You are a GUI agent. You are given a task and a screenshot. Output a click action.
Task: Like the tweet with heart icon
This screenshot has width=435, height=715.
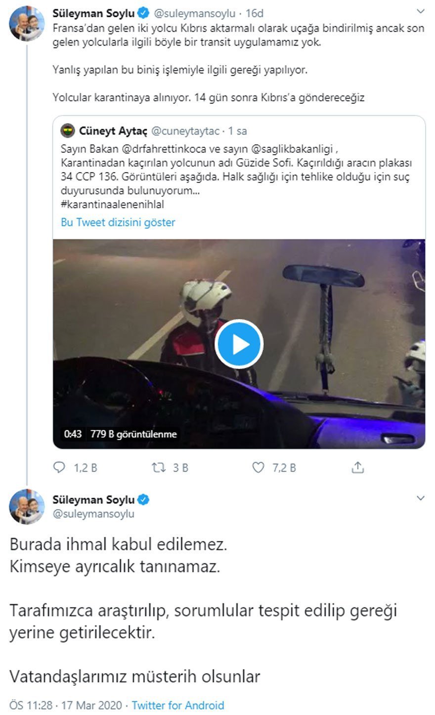coord(258,467)
